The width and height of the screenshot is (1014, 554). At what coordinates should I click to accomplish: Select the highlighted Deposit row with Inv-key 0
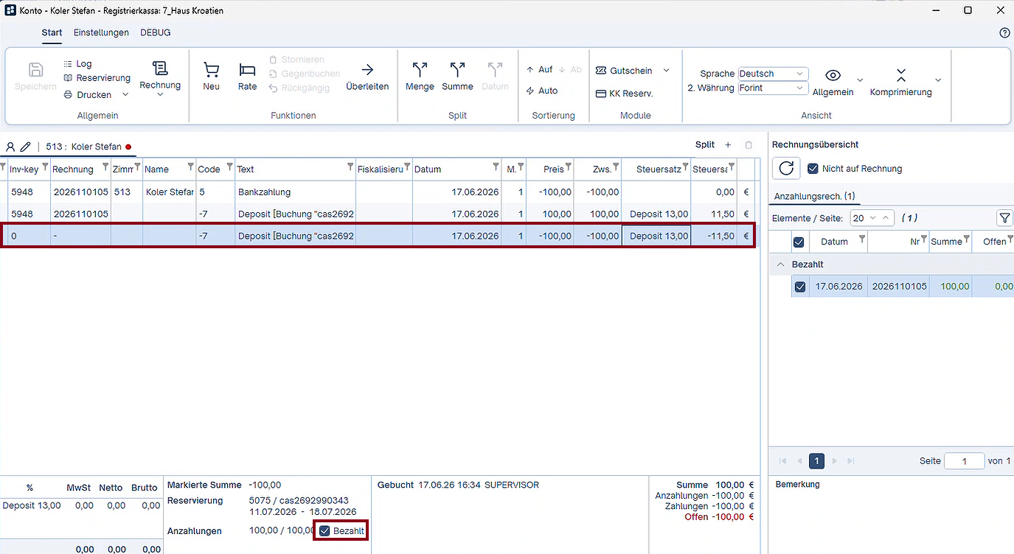tap(378, 236)
